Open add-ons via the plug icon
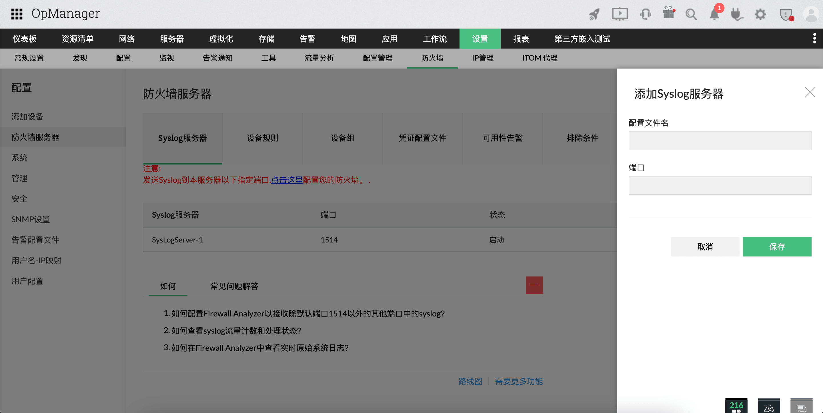 click(737, 14)
